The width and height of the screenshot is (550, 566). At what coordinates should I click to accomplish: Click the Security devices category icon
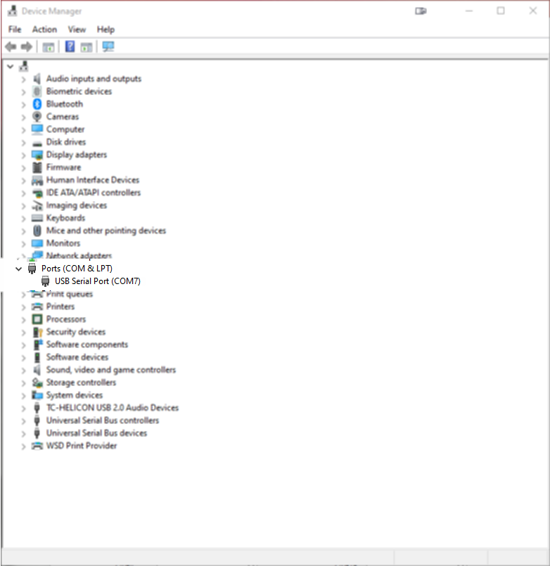[x=37, y=332]
